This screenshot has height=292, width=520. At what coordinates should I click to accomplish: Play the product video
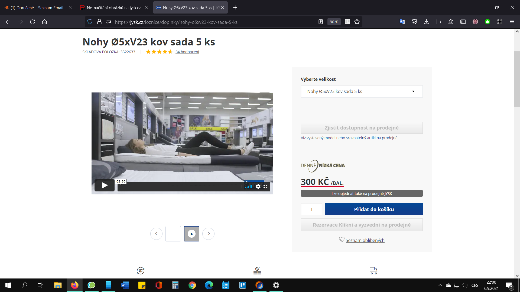pos(105,185)
